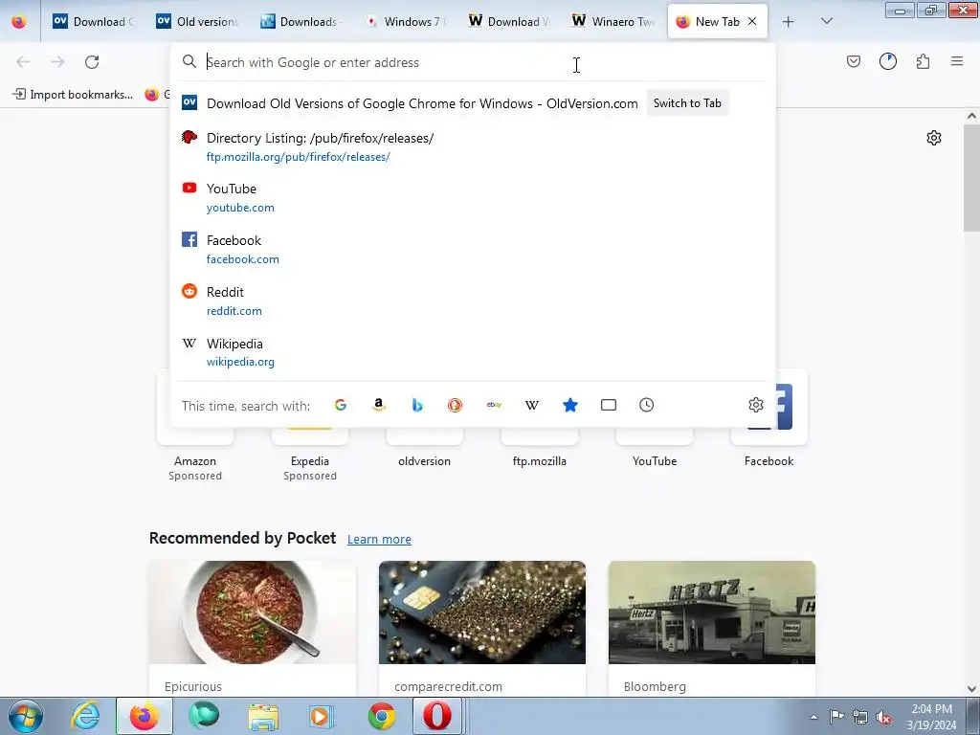980x735 pixels.
Task: Open the comparecredit.com story thumbnail
Action: coord(482,612)
